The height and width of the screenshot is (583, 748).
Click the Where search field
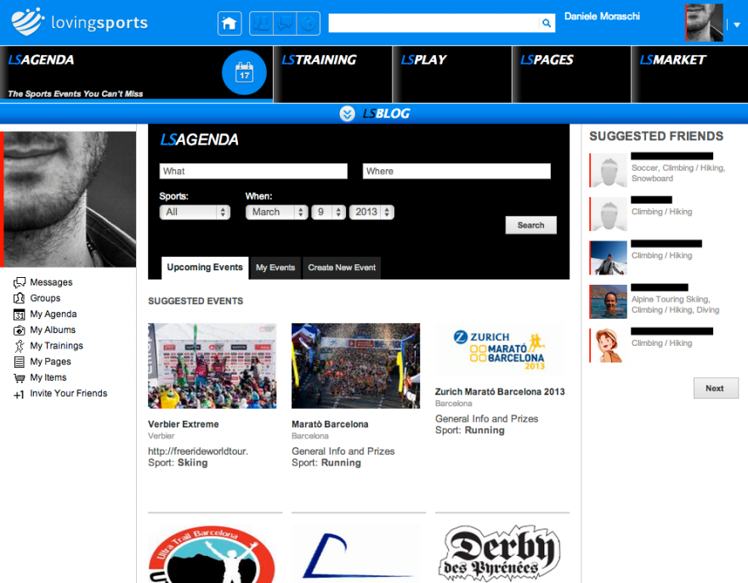[x=456, y=172]
